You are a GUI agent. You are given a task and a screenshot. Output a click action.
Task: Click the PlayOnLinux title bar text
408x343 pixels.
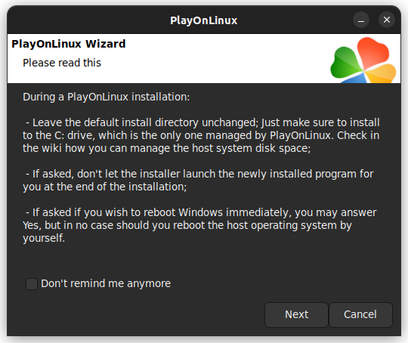(203, 20)
